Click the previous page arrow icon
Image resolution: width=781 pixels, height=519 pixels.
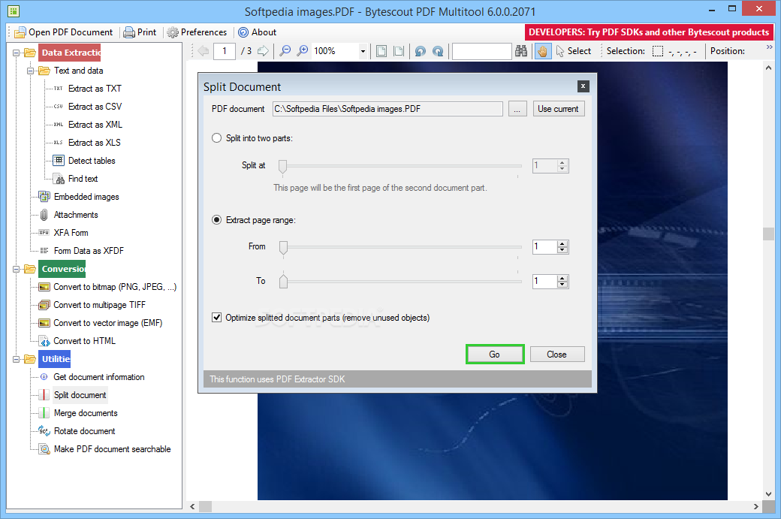[x=204, y=51]
